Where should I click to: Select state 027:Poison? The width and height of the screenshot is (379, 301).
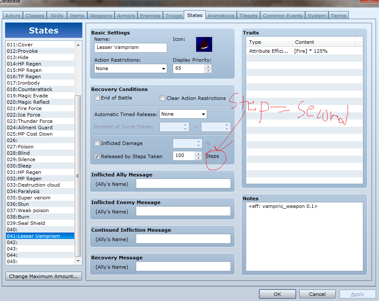point(40,147)
